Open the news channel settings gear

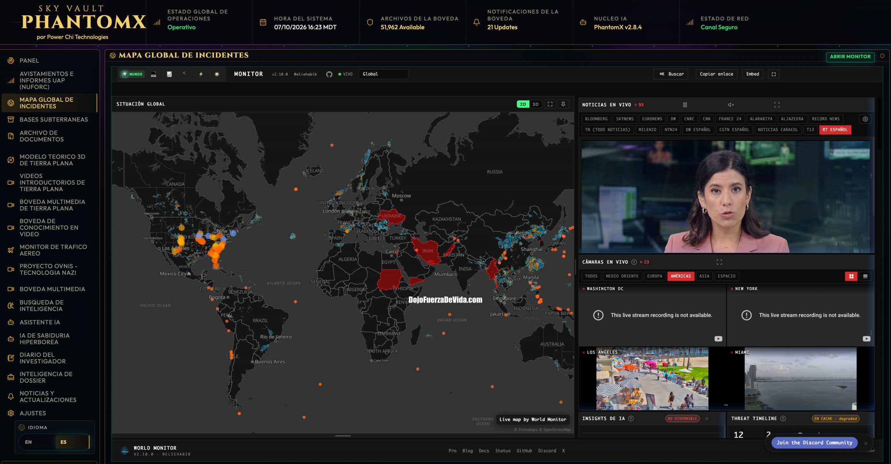point(865,119)
